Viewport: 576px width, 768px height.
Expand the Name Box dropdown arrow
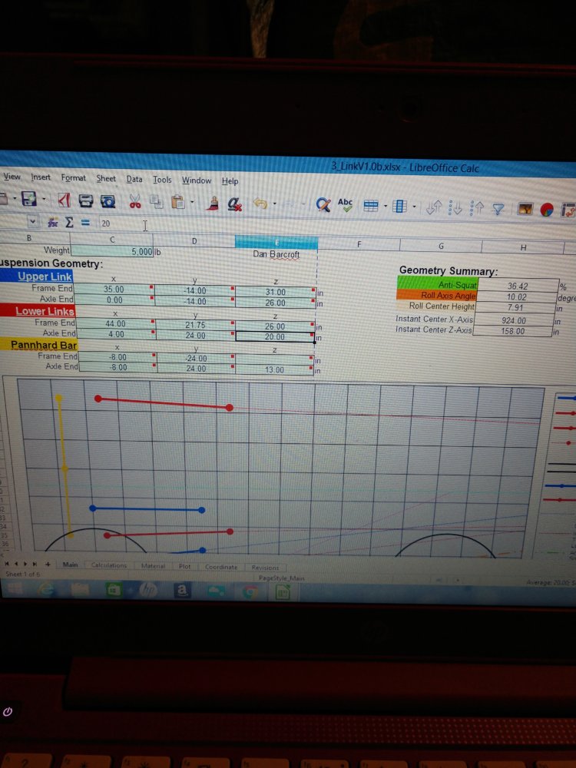pos(32,223)
